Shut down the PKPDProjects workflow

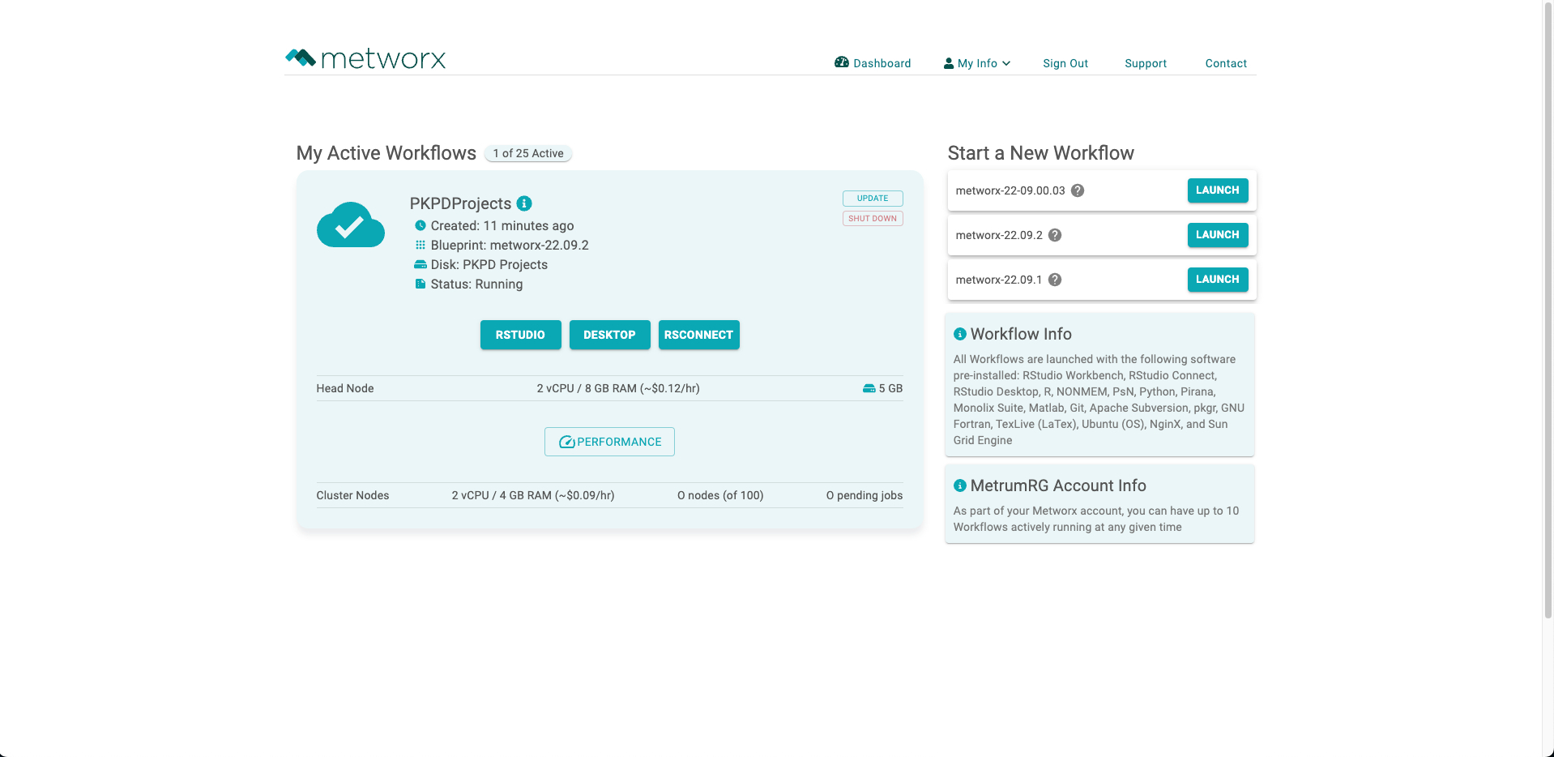coord(873,219)
